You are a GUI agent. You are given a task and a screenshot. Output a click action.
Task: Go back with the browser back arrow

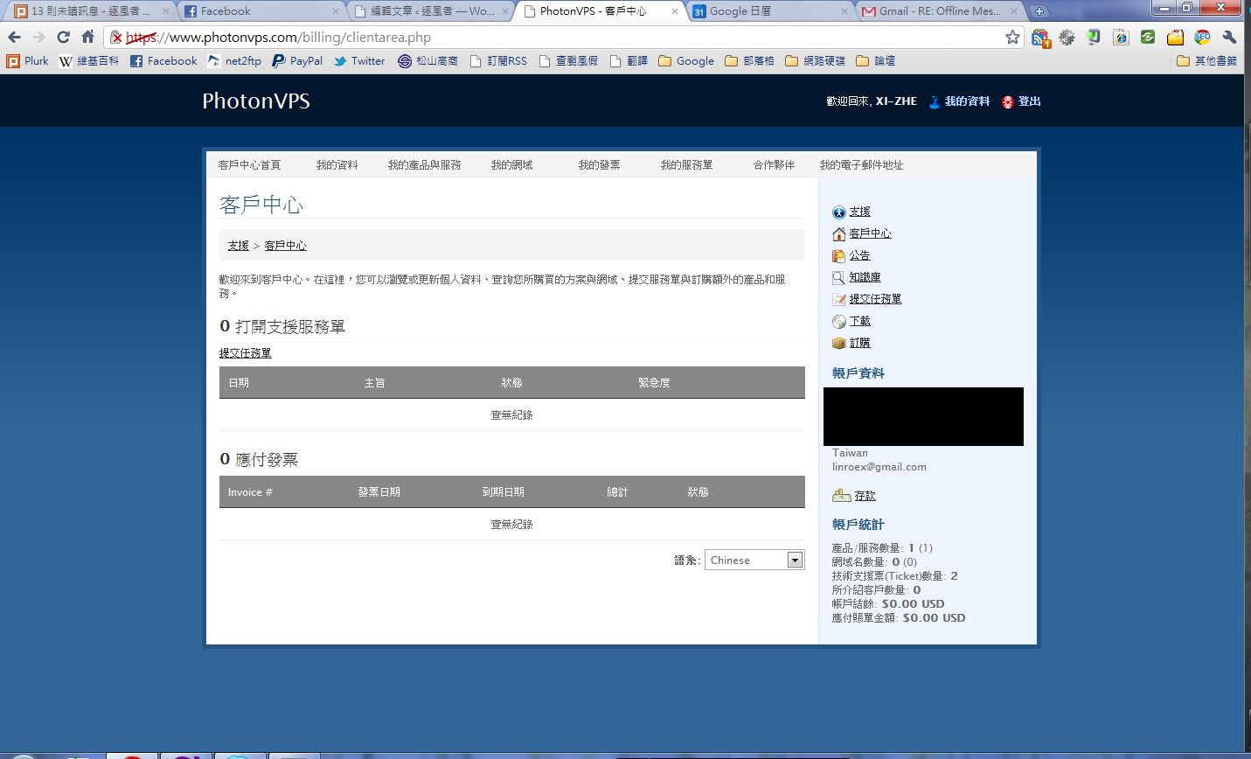pyautogui.click(x=14, y=37)
